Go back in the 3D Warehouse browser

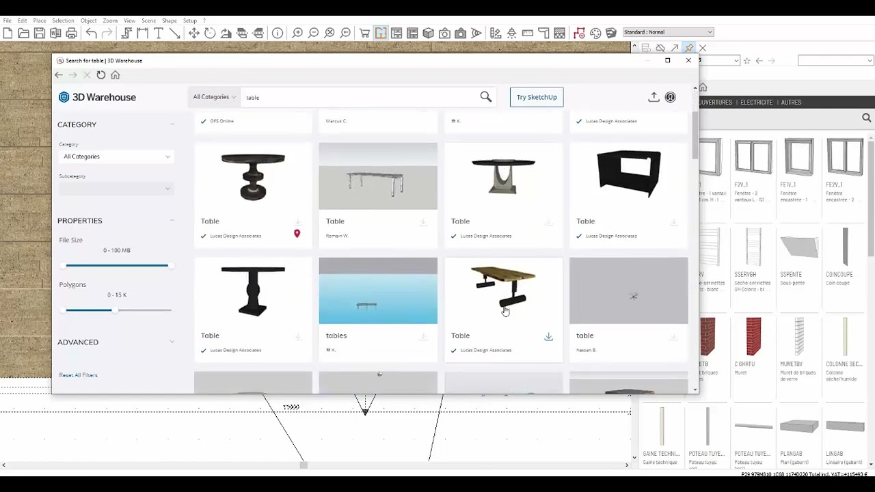click(x=59, y=75)
